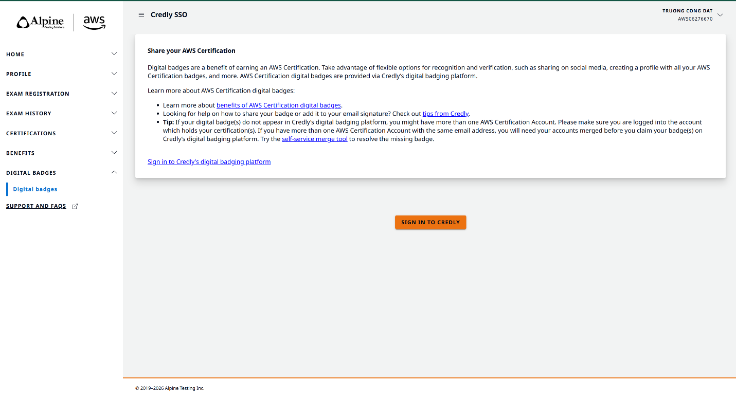Expand the Certifications chevron
This screenshot has width=736, height=397.
[x=114, y=133]
